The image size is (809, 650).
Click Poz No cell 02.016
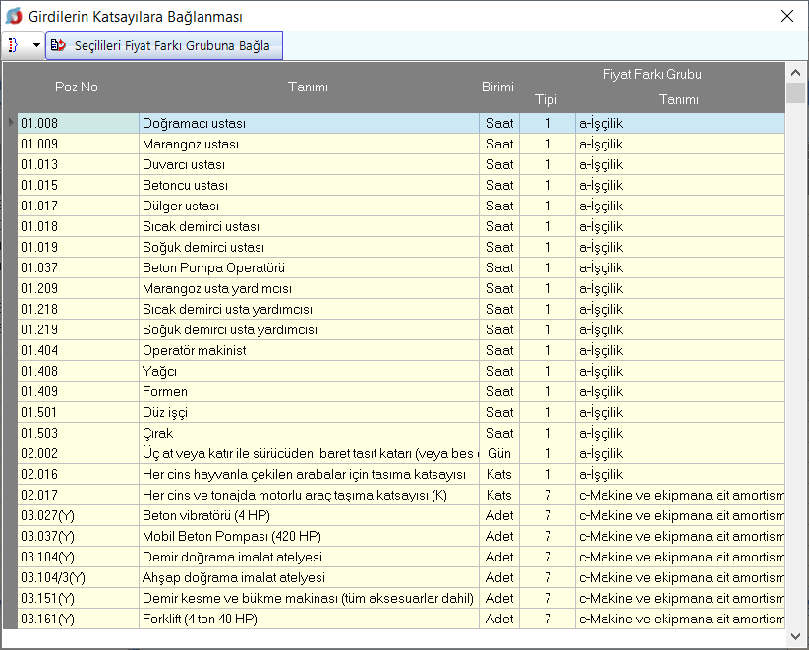78,474
